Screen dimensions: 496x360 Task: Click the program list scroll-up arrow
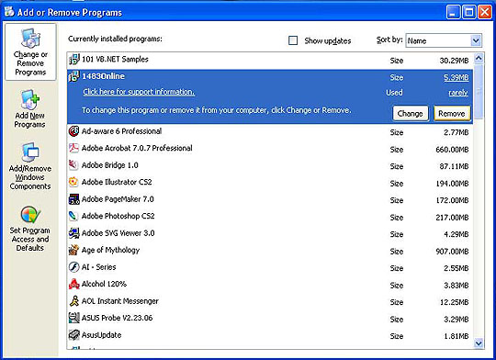point(479,58)
